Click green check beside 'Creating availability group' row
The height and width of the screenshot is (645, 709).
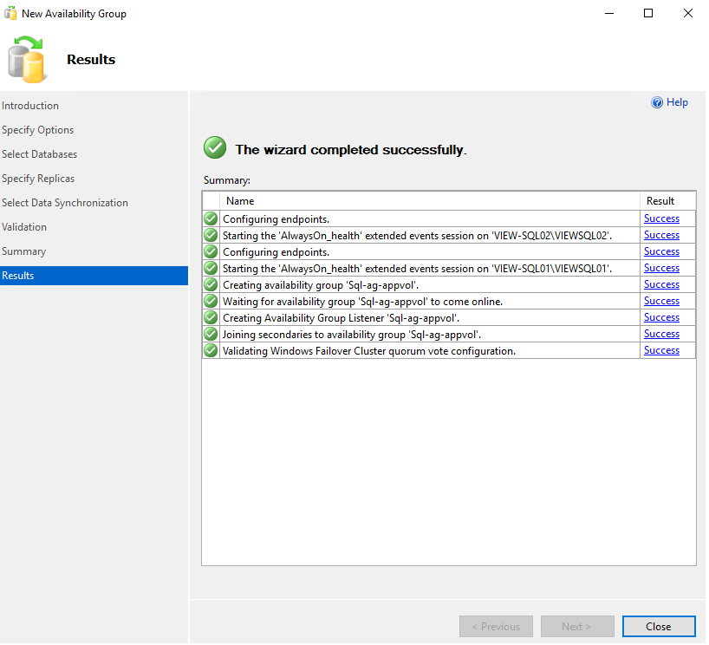(211, 284)
